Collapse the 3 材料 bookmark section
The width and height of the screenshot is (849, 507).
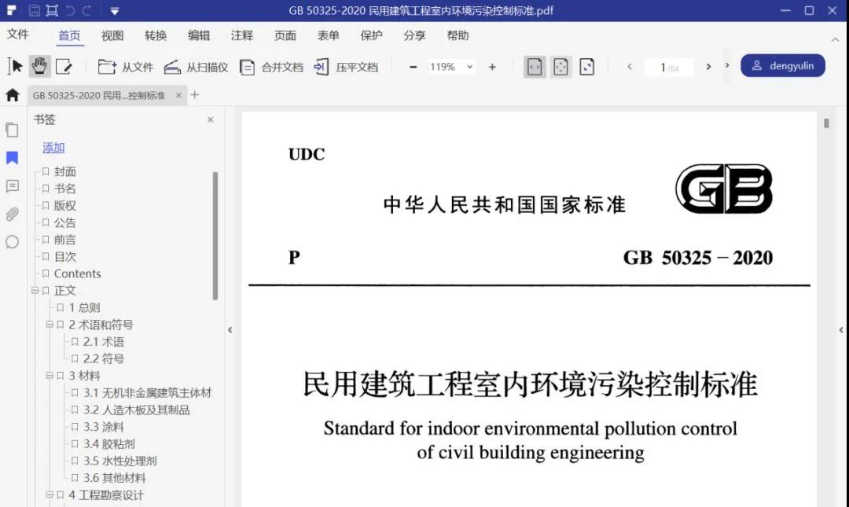pyautogui.click(x=49, y=376)
